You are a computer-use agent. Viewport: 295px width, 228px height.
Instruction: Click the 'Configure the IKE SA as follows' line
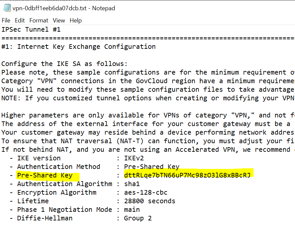64,64
